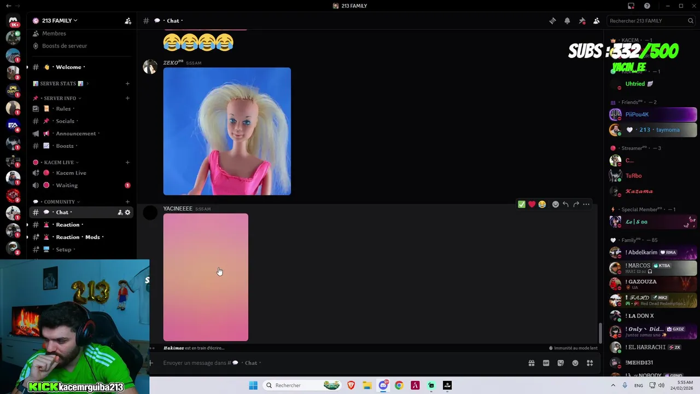
Task: Add a channel to the COMMUNITY category
Action: point(127,202)
